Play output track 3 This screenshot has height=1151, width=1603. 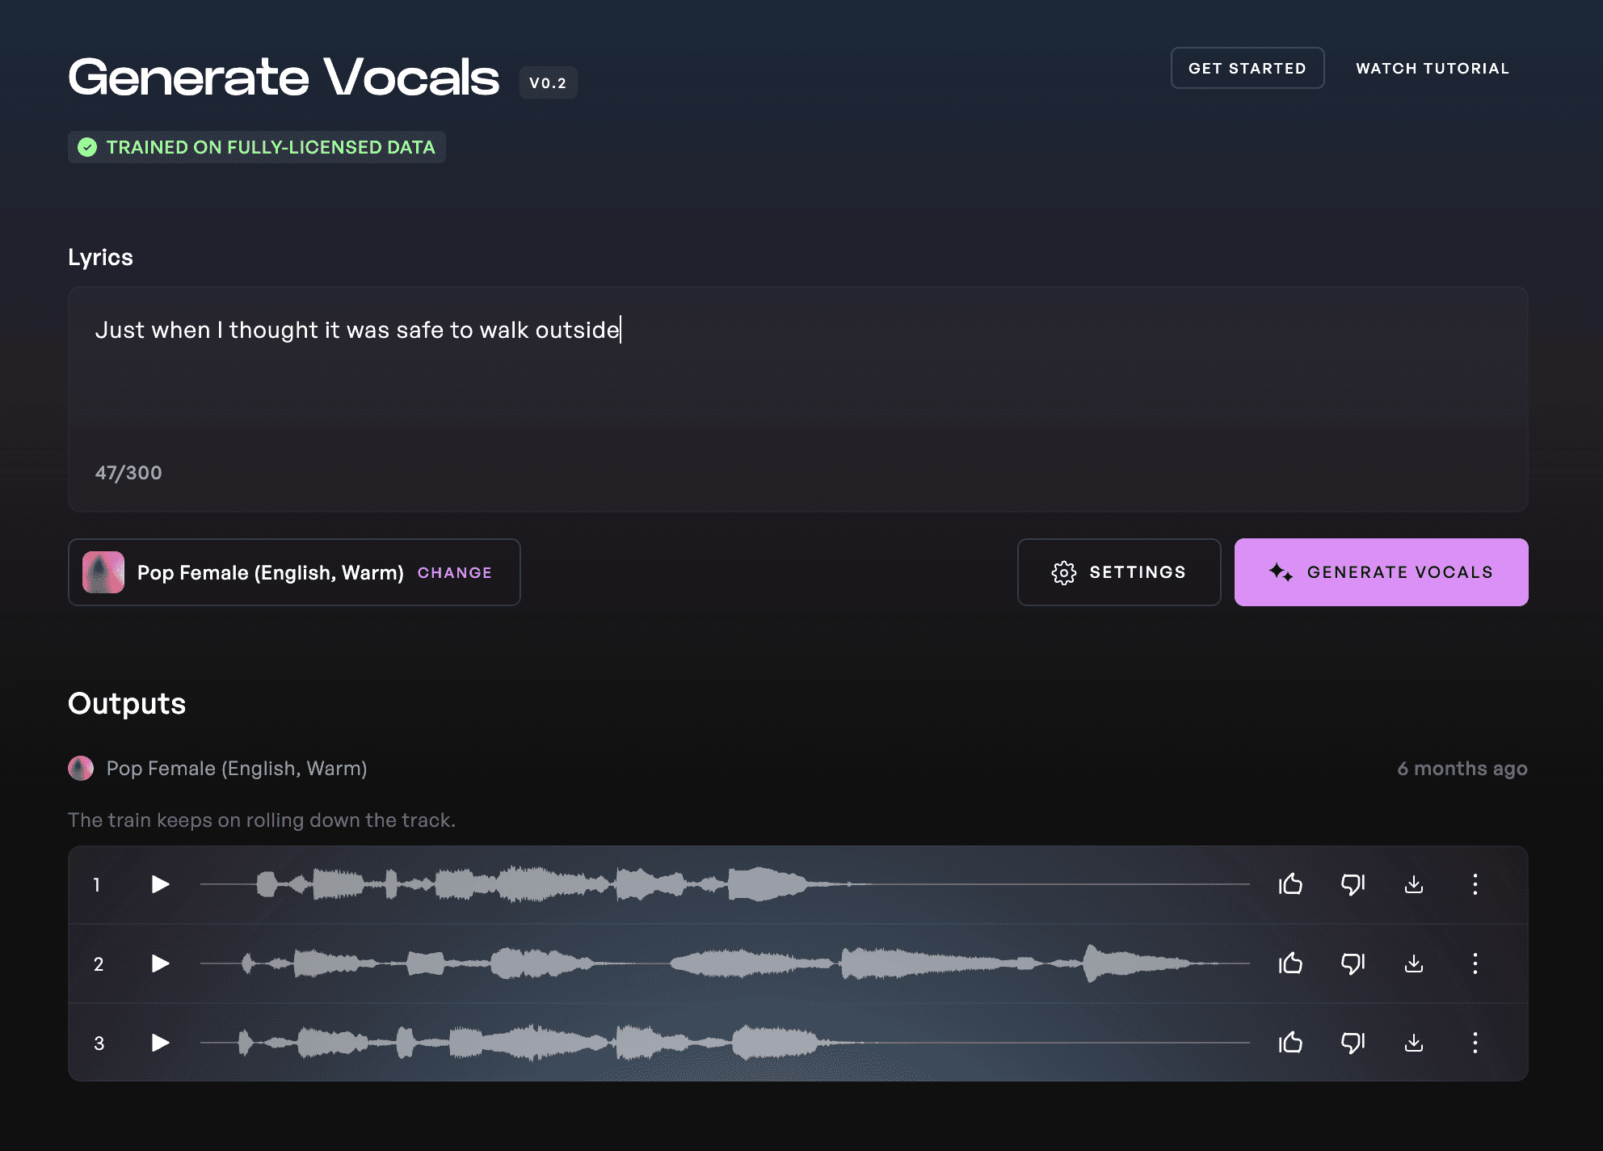coord(161,1043)
